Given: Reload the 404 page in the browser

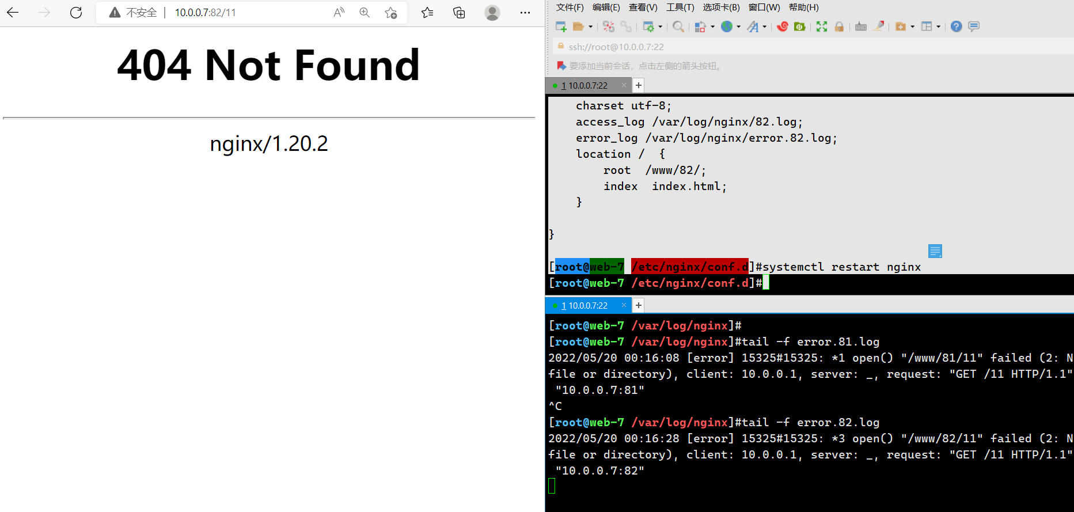Looking at the screenshot, I should pyautogui.click(x=76, y=13).
